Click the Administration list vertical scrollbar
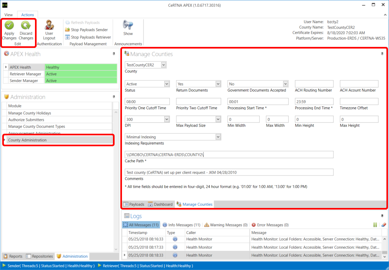The image size is (389, 270). 116,180
